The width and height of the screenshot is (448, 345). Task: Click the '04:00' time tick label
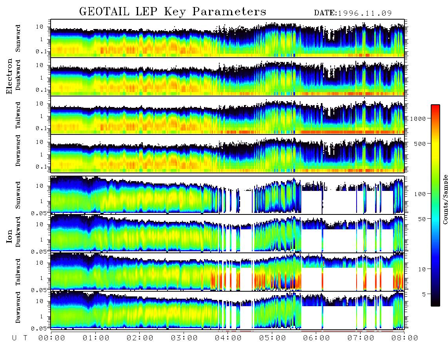(228, 338)
